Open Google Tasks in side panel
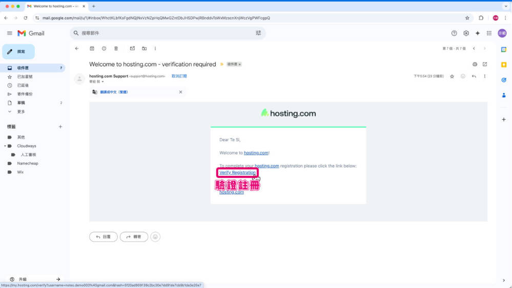The image size is (512, 288). 503,80
